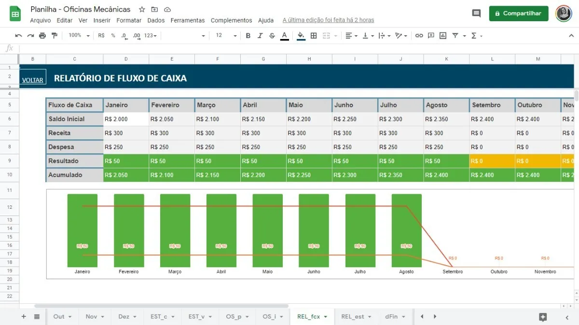Screen dimensions: 579x325
Task: Toggle strikethrough formatting
Action: tap(272, 36)
